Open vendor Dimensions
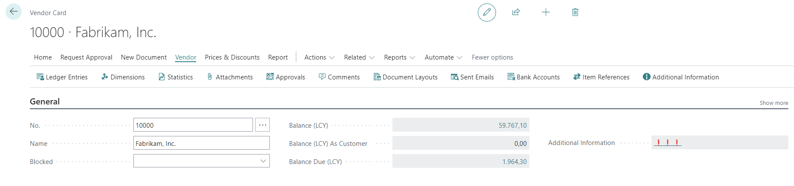 pos(123,77)
